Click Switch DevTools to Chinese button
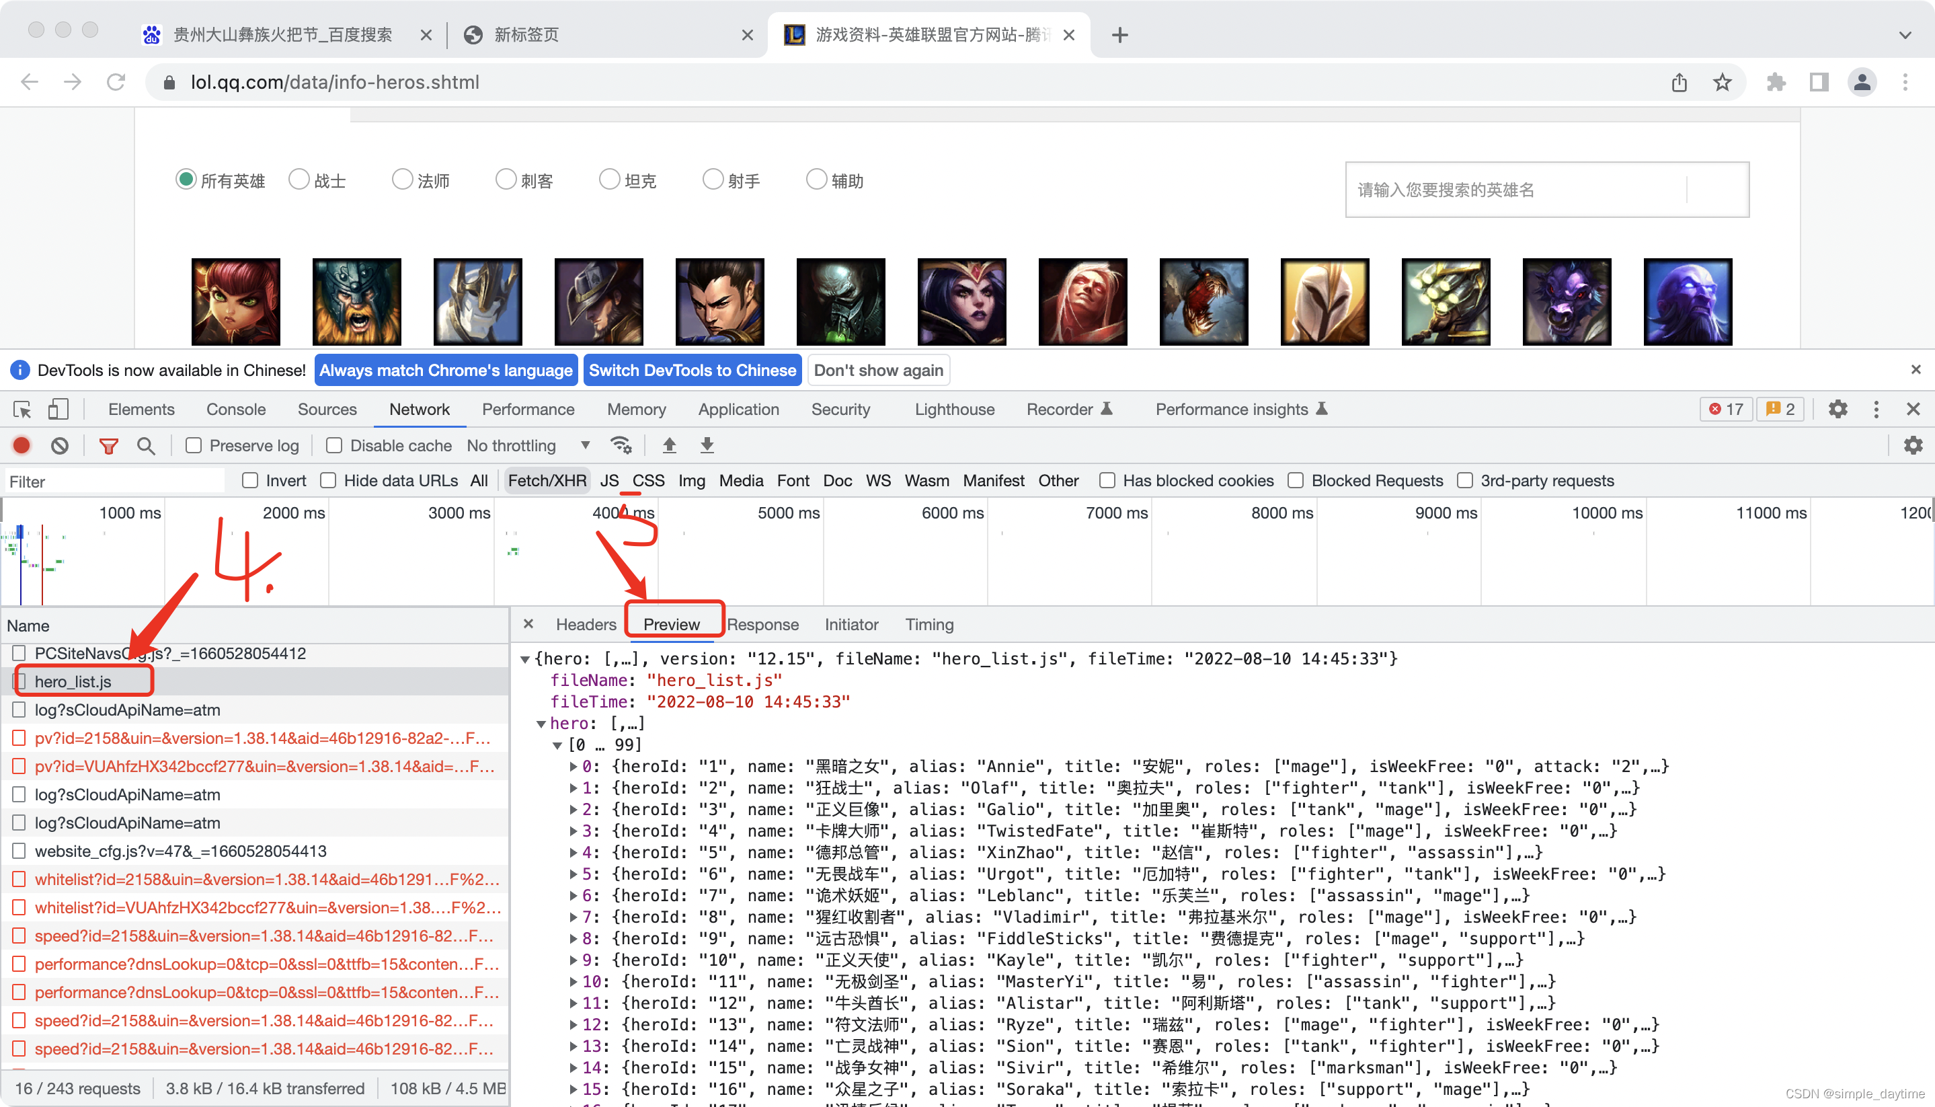This screenshot has height=1107, width=1935. pyautogui.click(x=693, y=371)
